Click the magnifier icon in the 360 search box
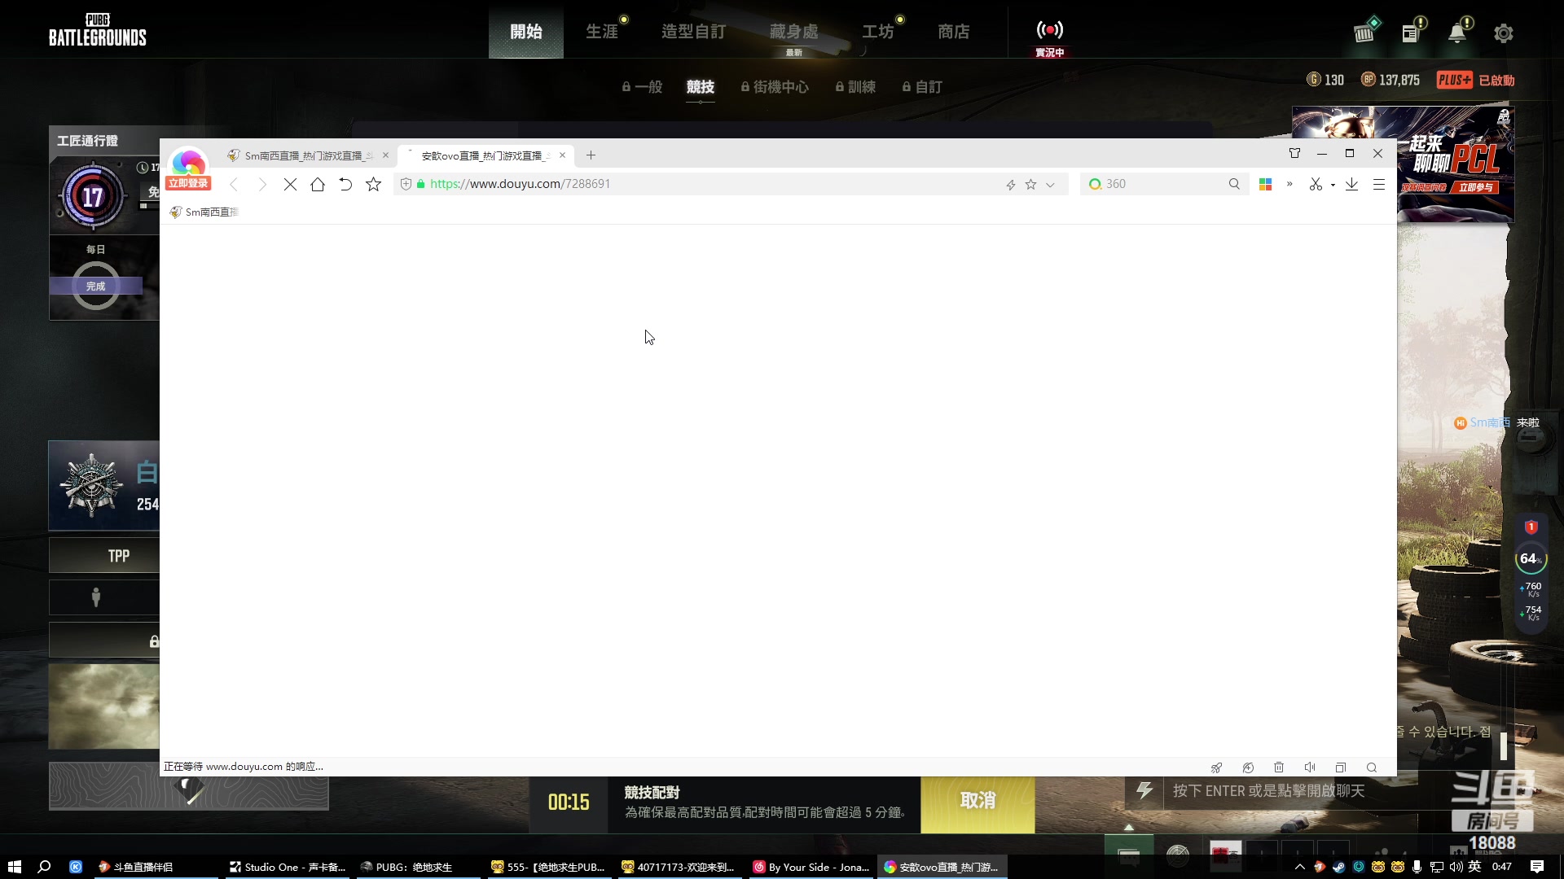 click(1234, 184)
